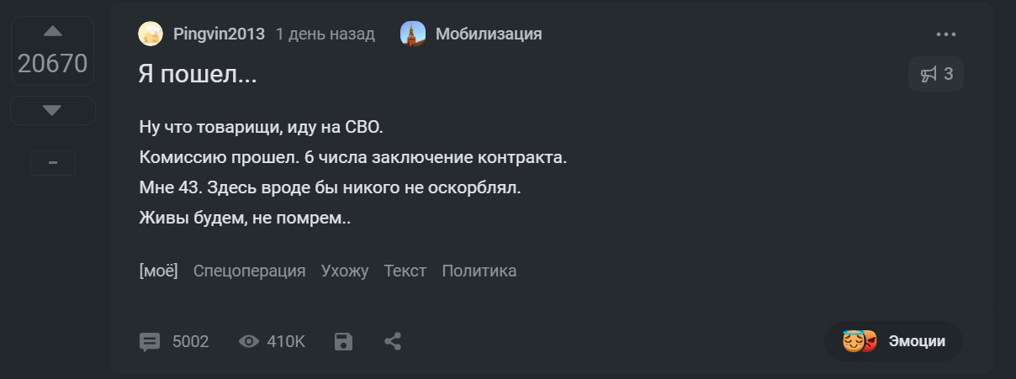Open the Эмоции reactions button
1016x379 pixels.
coord(893,341)
